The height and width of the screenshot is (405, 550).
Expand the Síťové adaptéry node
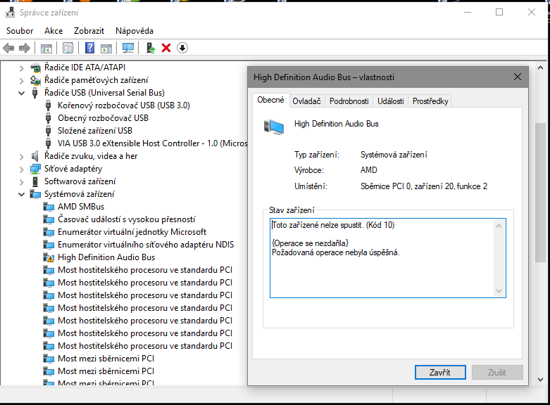(x=21, y=169)
